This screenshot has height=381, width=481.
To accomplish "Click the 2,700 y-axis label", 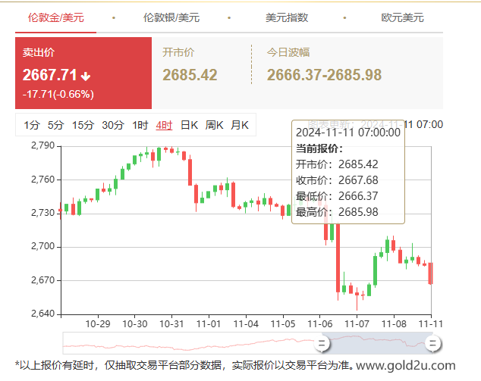I will (42, 246).
